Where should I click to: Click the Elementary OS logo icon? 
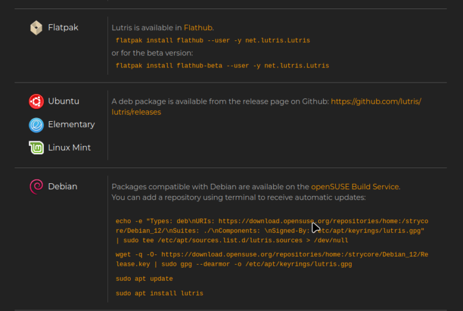pos(36,125)
